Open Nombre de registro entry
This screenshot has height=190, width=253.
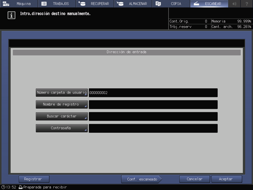point(62,104)
